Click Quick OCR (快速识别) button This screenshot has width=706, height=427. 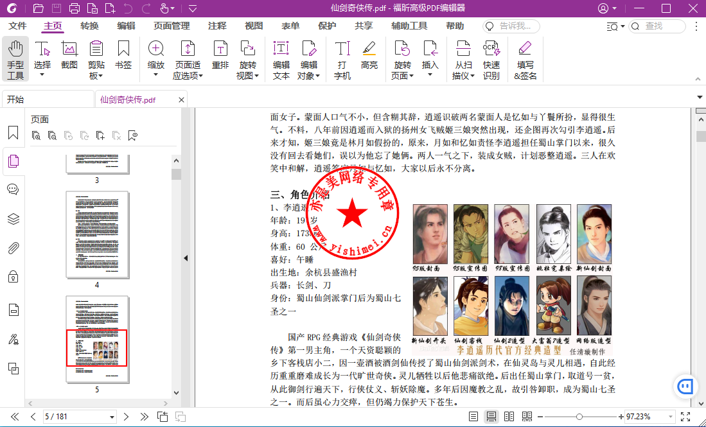coord(491,59)
